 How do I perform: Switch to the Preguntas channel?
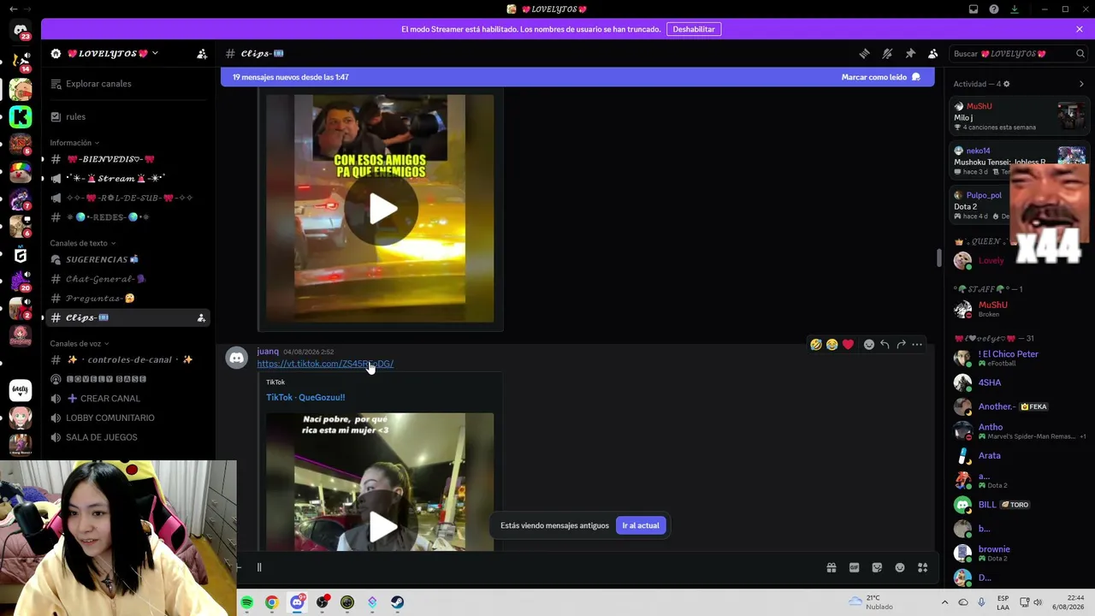(x=128, y=298)
